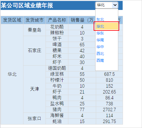142x128 pixels.
Task: Click the 2702.7 value cell
Action: [109, 110]
